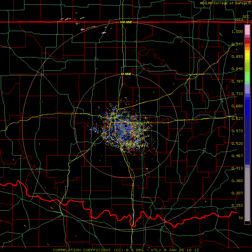This screenshot has height=252, width=252.
Task: Click the [CC] product label
Action: (x=239, y=19)
